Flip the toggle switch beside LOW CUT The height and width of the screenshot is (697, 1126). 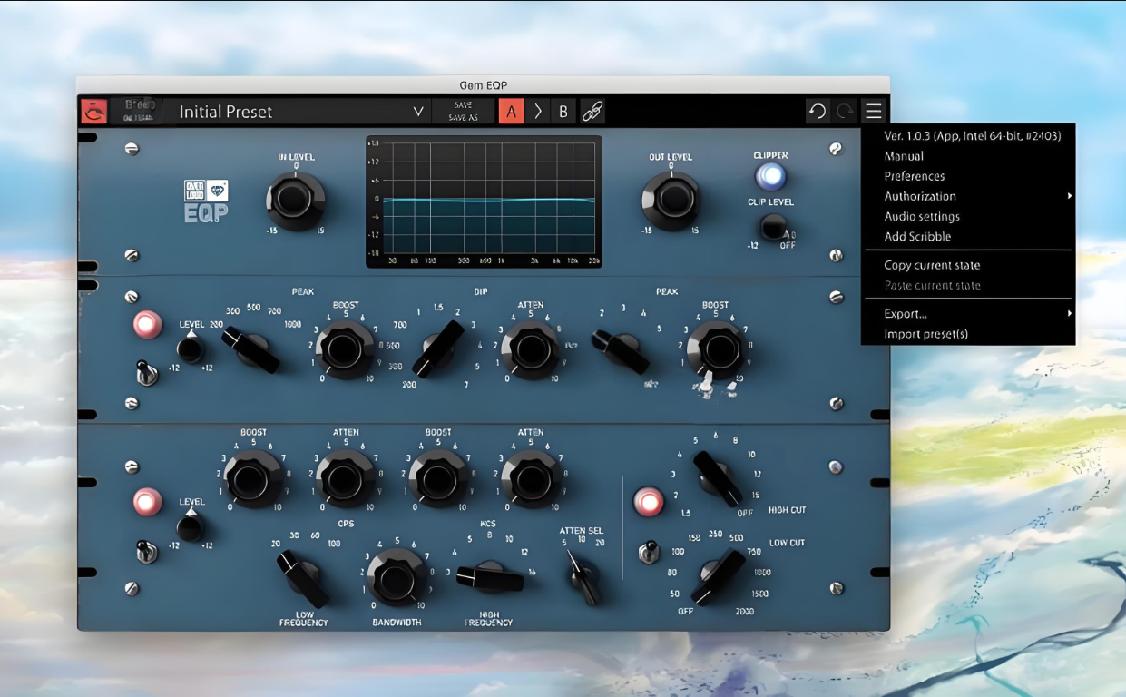coord(647,551)
